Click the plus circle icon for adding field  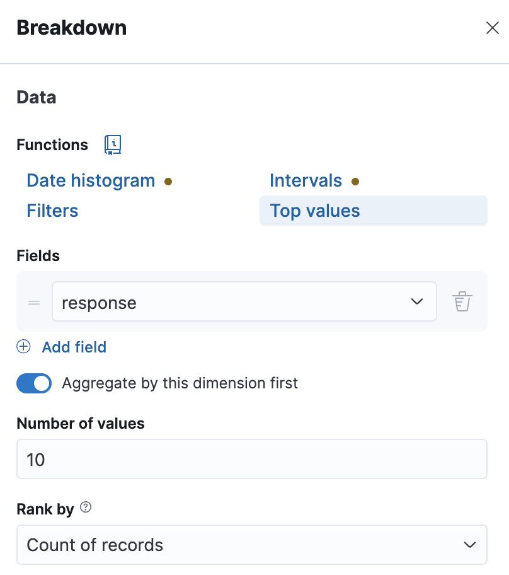[23, 347]
